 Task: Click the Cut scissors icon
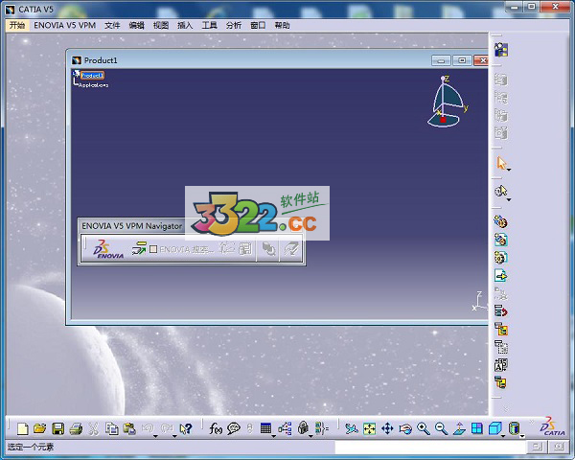[x=94, y=428]
